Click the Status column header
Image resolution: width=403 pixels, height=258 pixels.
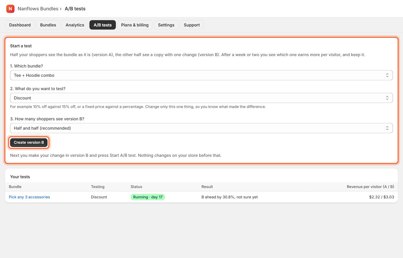coord(136,187)
